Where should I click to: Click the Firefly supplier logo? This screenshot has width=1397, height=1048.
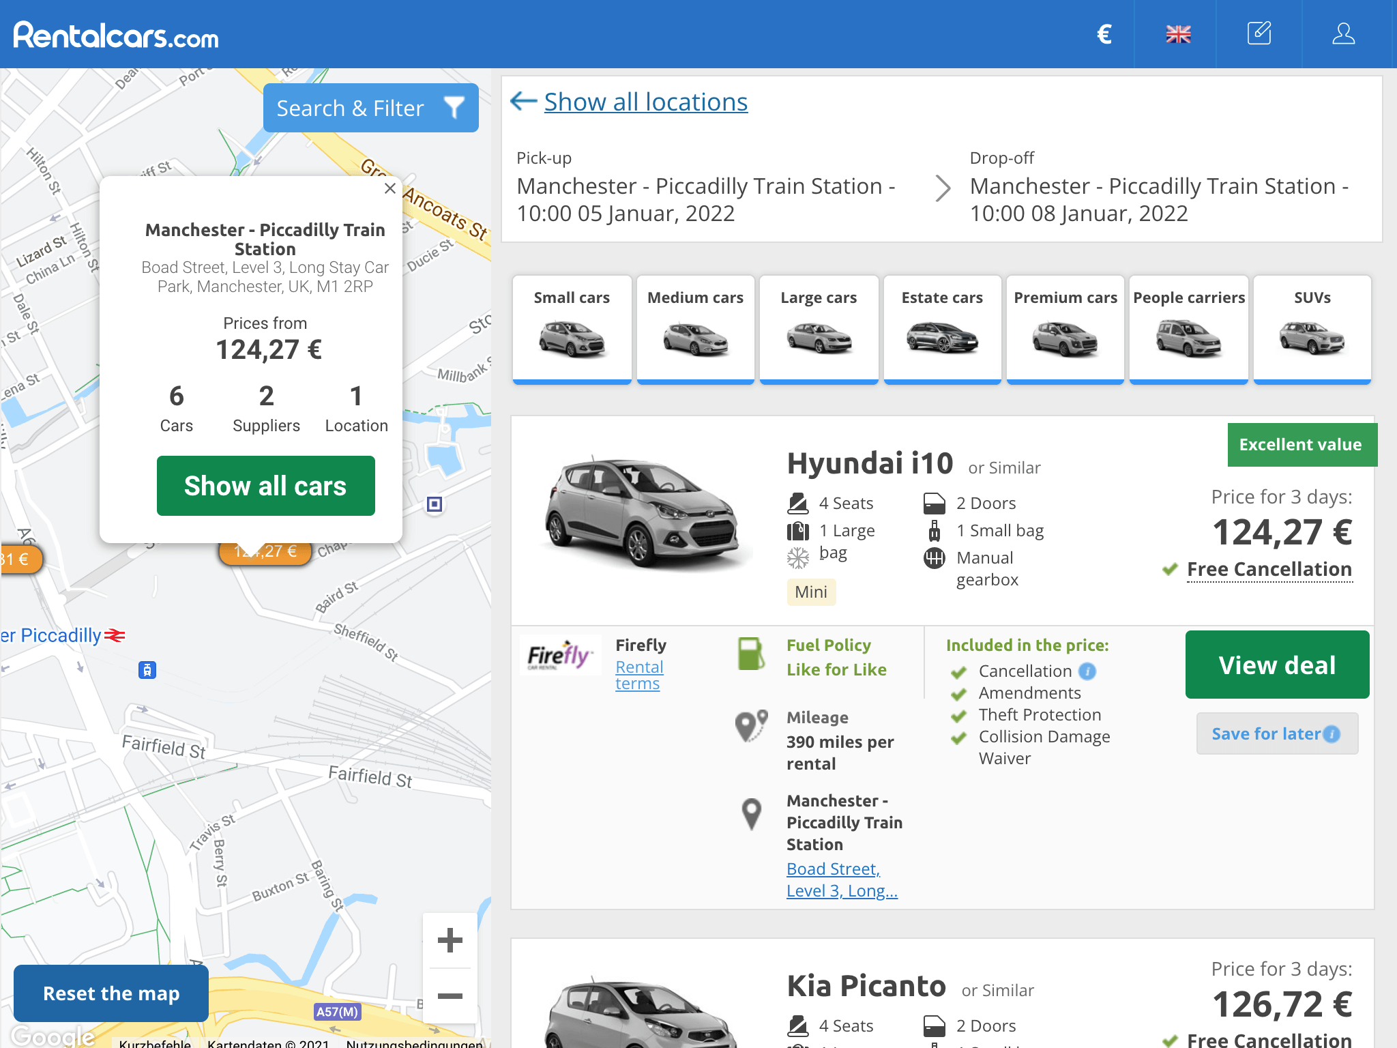click(x=559, y=655)
